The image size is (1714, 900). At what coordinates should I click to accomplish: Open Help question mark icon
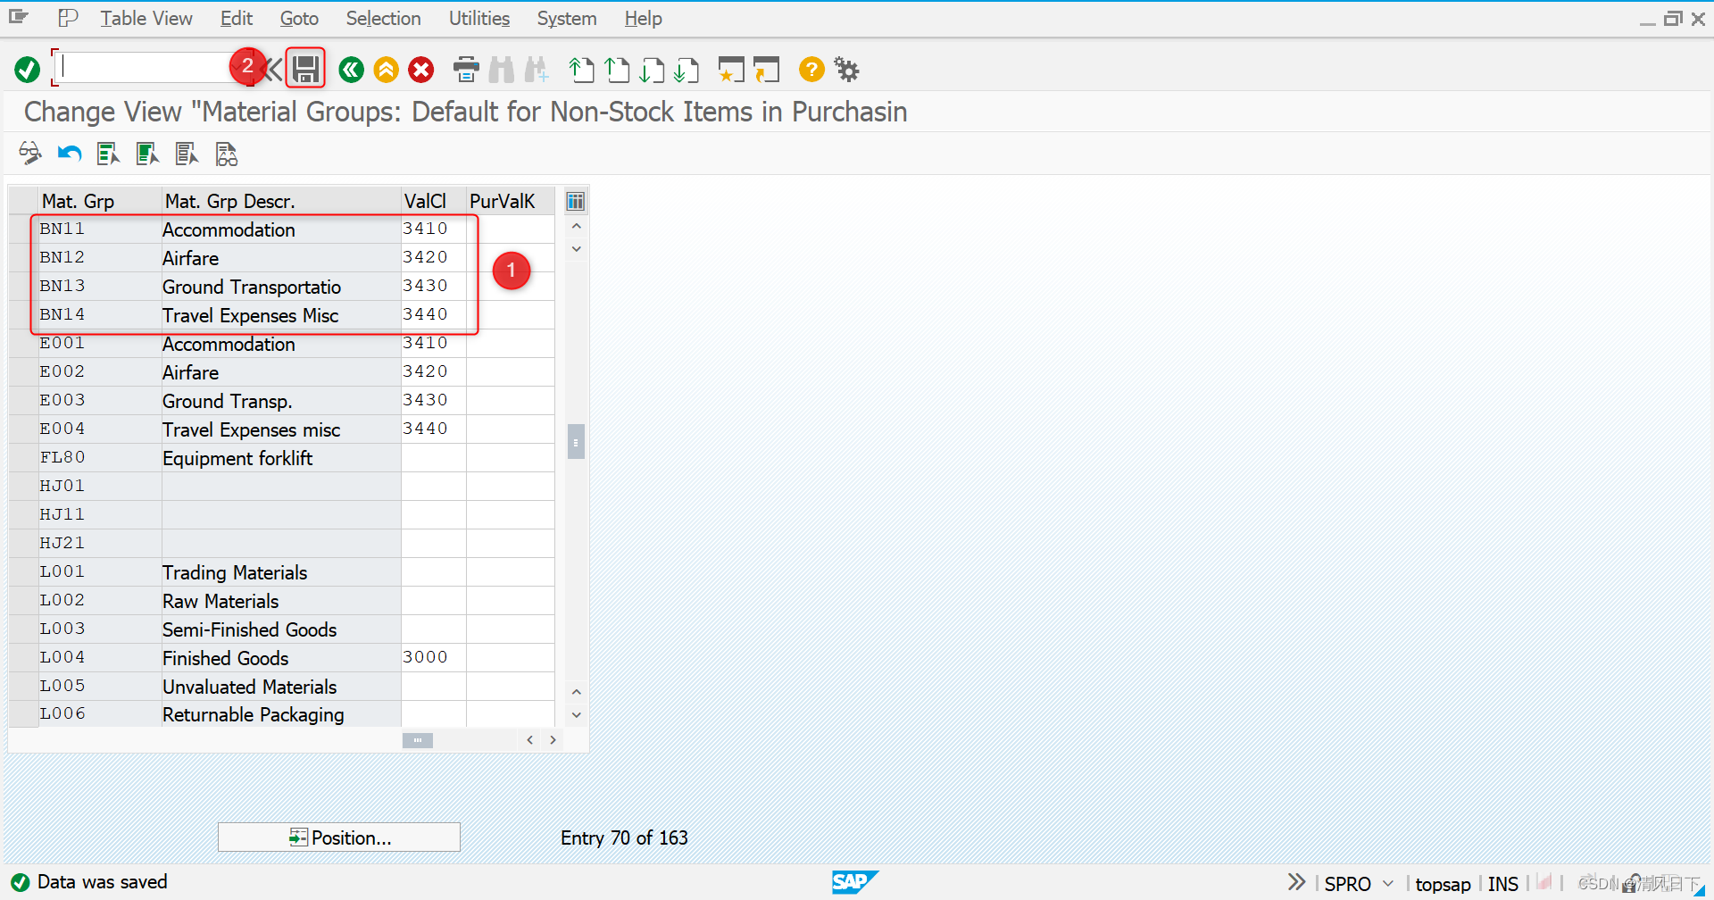(x=811, y=69)
